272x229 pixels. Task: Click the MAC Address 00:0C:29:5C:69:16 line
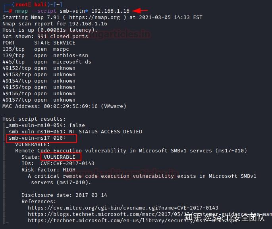point(64,106)
